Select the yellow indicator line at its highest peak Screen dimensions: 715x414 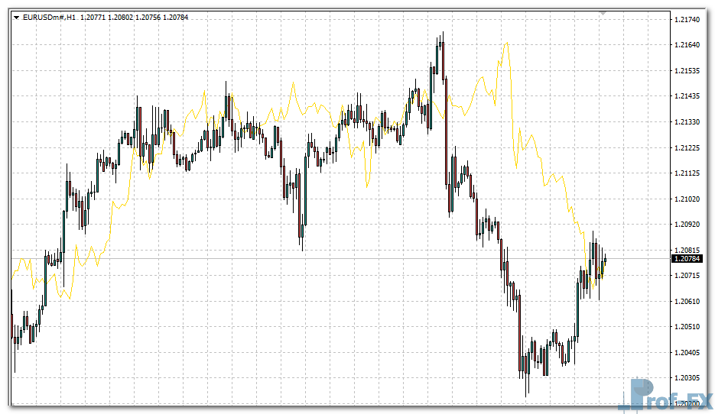[505, 44]
